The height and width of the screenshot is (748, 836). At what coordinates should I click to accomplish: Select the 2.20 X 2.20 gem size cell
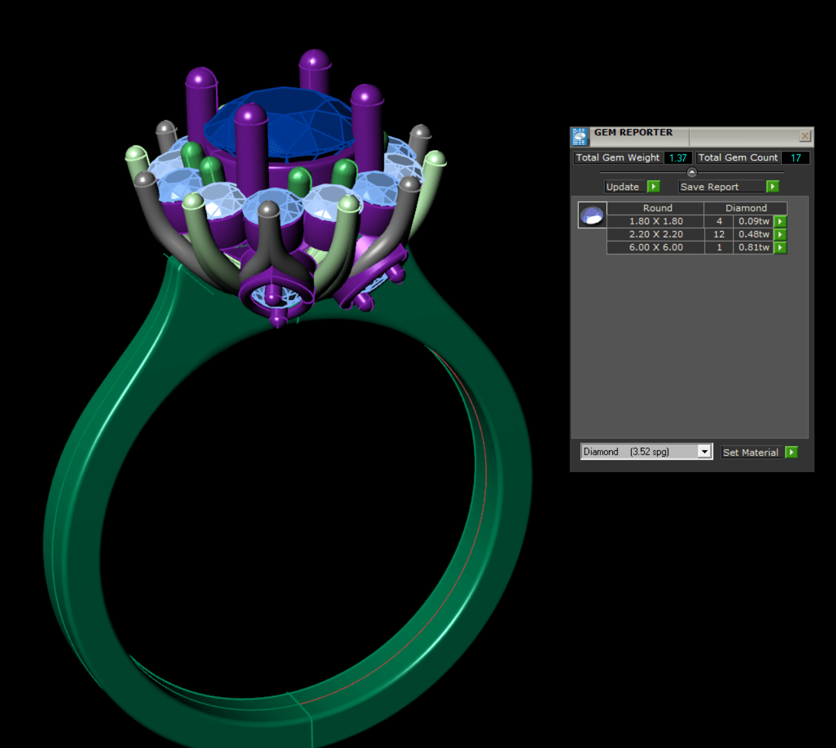655,235
